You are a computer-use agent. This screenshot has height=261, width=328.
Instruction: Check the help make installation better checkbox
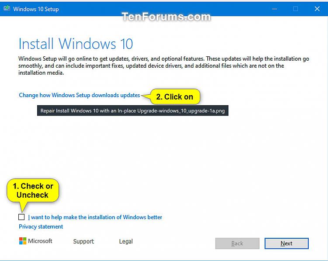point(21,217)
